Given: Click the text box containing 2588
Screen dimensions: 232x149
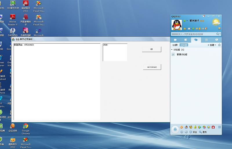Looking at the screenshot, I should click(x=115, y=52).
